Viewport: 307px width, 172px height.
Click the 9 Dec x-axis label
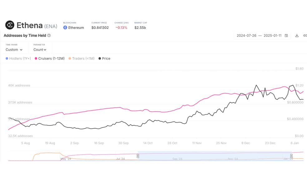coord(246,143)
